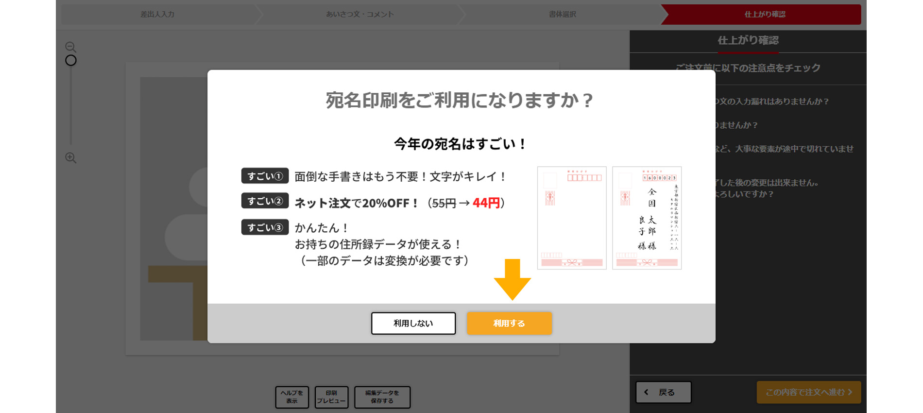Click ネット注文で20%OFF! price text
This screenshot has height=413, width=923.
click(x=400, y=203)
